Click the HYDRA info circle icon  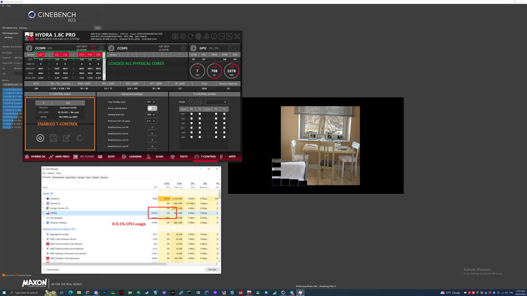(x=214, y=36)
